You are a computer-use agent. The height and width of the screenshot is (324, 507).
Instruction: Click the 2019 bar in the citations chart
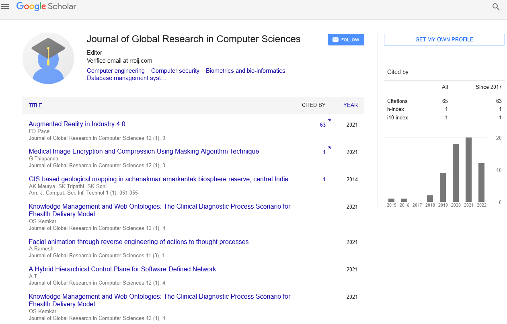pyautogui.click(x=443, y=187)
